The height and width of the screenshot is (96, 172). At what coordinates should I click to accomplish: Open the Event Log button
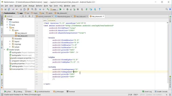pyautogui.click(x=147, y=91)
